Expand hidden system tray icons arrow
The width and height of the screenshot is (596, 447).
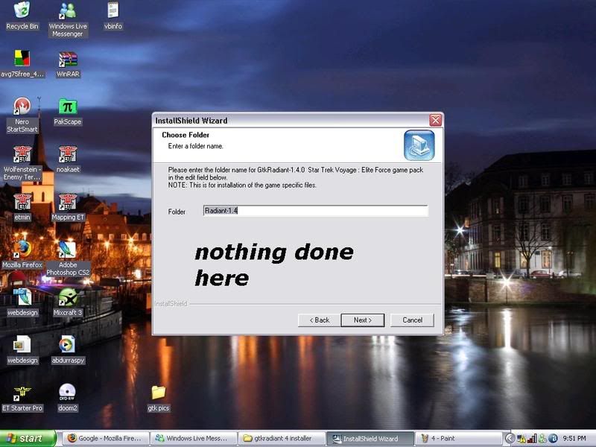tap(510, 439)
